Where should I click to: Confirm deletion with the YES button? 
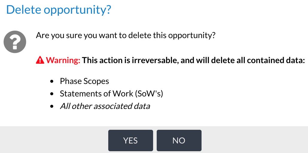point(130,140)
